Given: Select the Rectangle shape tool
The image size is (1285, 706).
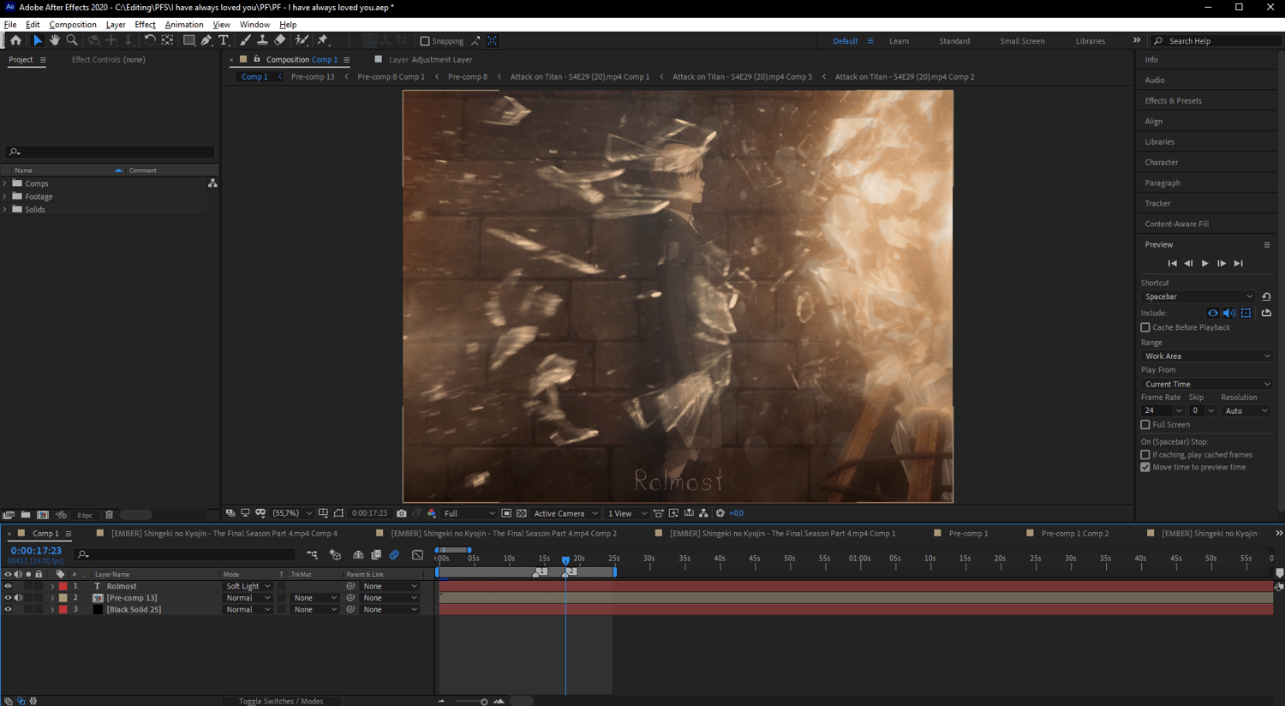Looking at the screenshot, I should 189,40.
